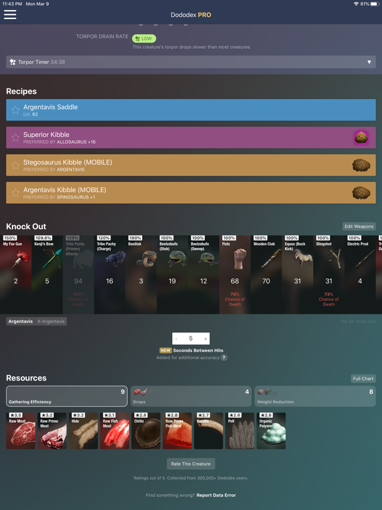
Task: Open the Raw Meat resource tile
Action: [x=21, y=431]
